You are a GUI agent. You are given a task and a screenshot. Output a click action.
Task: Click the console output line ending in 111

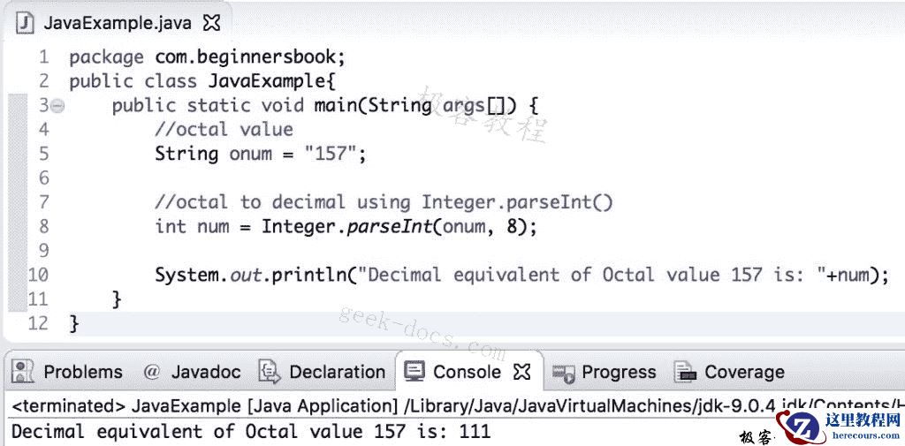(250, 432)
